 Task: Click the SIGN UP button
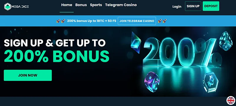[x=193, y=6]
